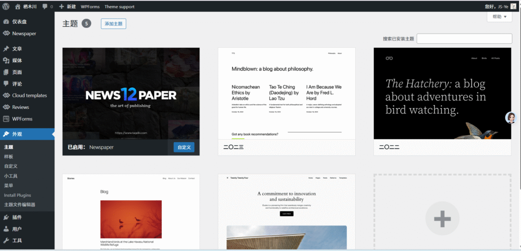The width and height of the screenshot is (521, 251).
Task: Open the Twenty Twenty-Four theme thumbnail
Action: point(286,211)
